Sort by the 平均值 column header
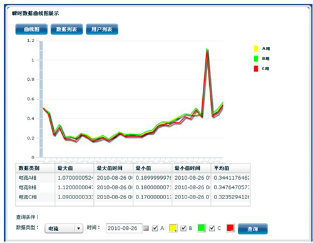The height and width of the screenshot is (243, 313). [230, 168]
